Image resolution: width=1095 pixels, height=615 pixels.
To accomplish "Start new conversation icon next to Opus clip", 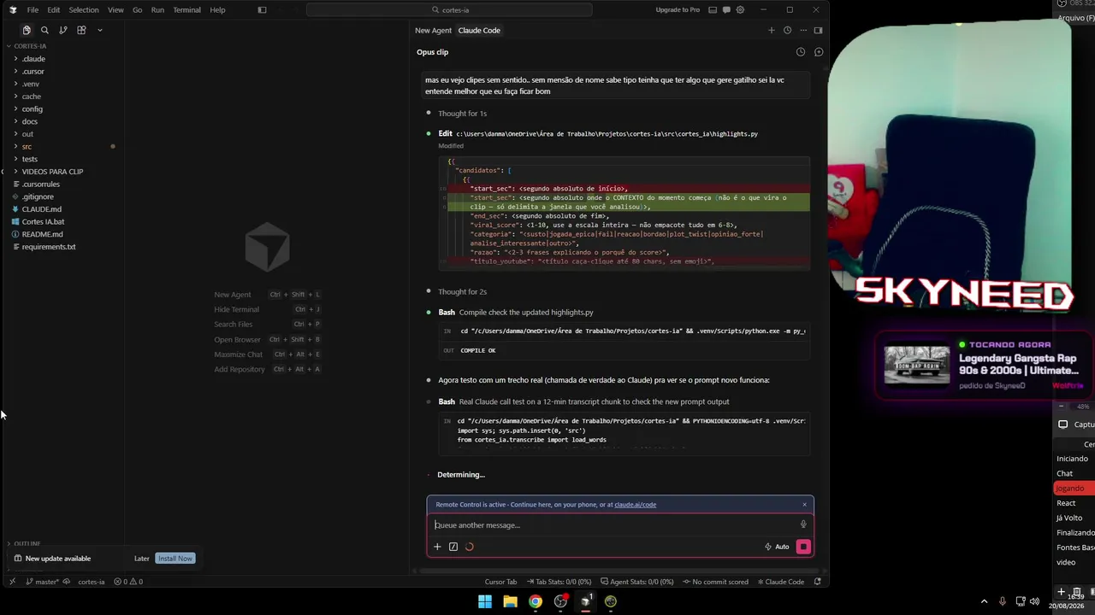I will (x=819, y=52).
